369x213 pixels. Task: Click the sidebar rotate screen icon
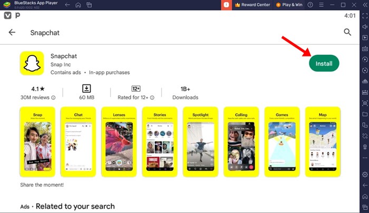pyautogui.click(x=365, y=136)
